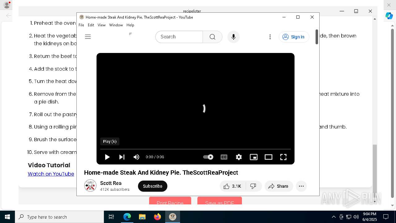This screenshot has height=223, width=396.
Task: Open the Window menu
Action: pyautogui.click(x=116, y=25)
